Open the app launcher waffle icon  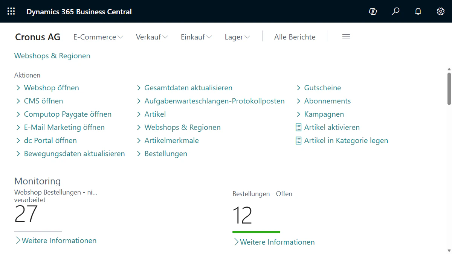pyautogui.click(x=11, y=11)
